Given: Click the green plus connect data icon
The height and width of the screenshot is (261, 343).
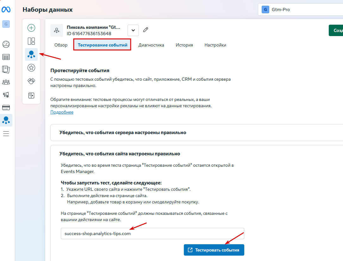Looking at the screenshot, I should click(x=31, y=28).
